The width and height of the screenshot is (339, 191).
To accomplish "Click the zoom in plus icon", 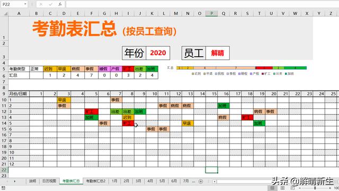I will coord(330,188).
